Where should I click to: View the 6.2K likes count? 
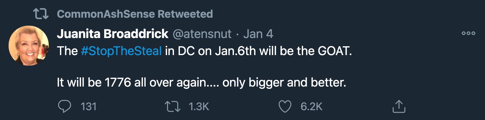point(311,107)
